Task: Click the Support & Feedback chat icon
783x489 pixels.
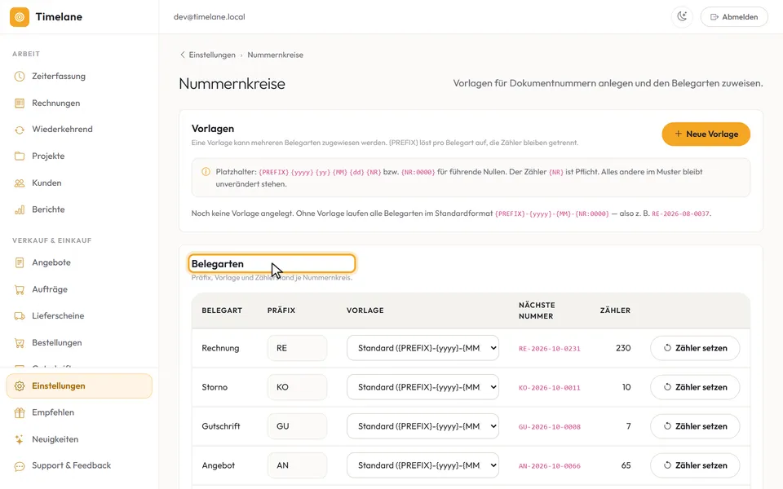Action: point(20,466)
